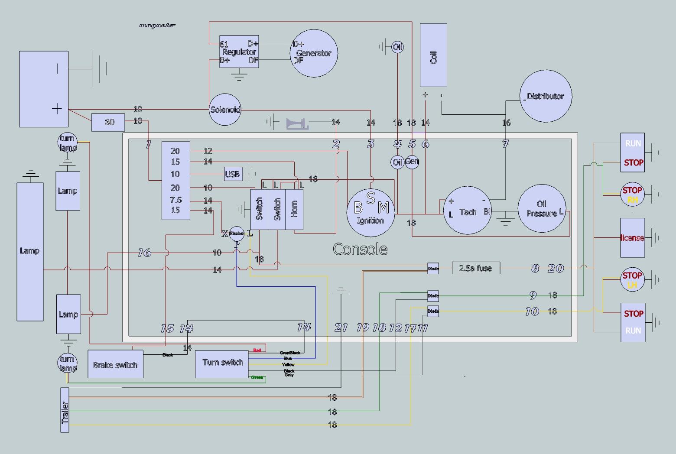Click the large tall Lamp box

pos(30,252)
